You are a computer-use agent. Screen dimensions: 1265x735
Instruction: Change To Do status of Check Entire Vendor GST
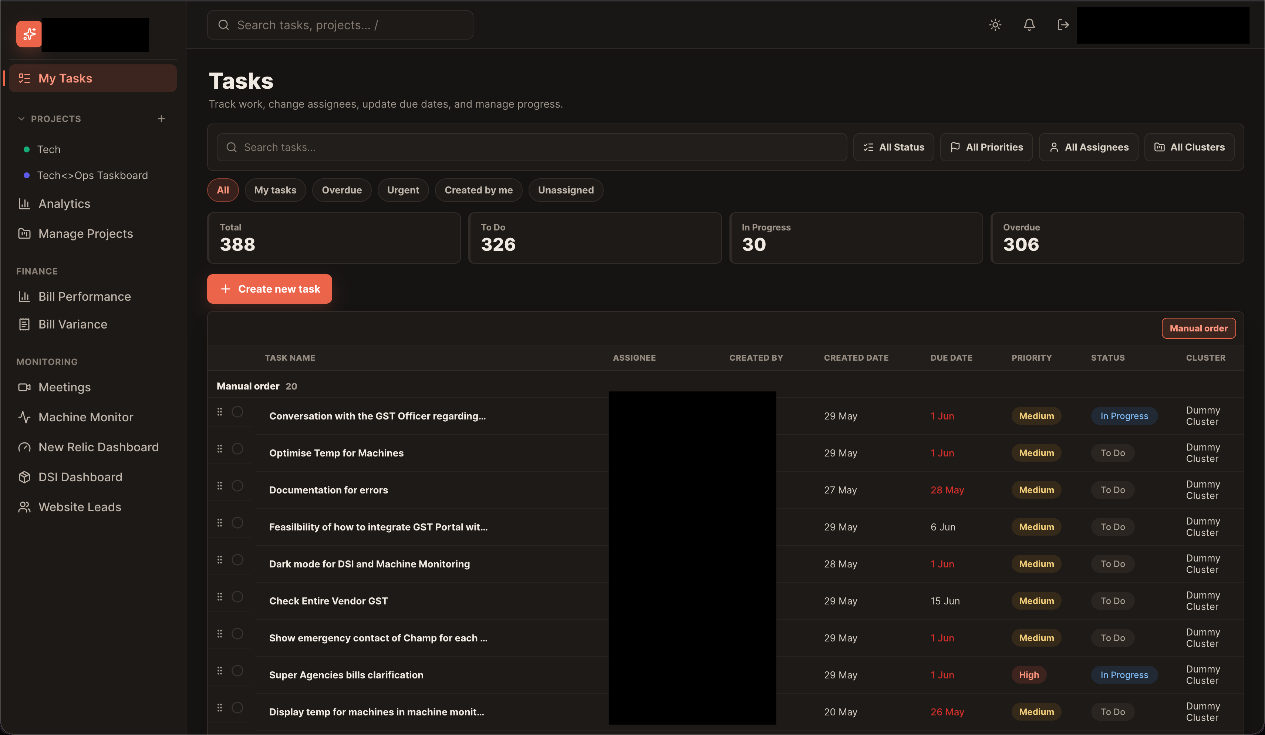pos(1112,601)
